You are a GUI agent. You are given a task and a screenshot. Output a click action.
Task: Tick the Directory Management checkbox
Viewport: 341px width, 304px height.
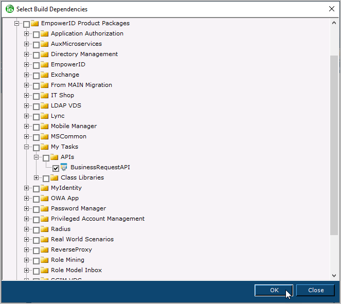[x=36, y=55]
